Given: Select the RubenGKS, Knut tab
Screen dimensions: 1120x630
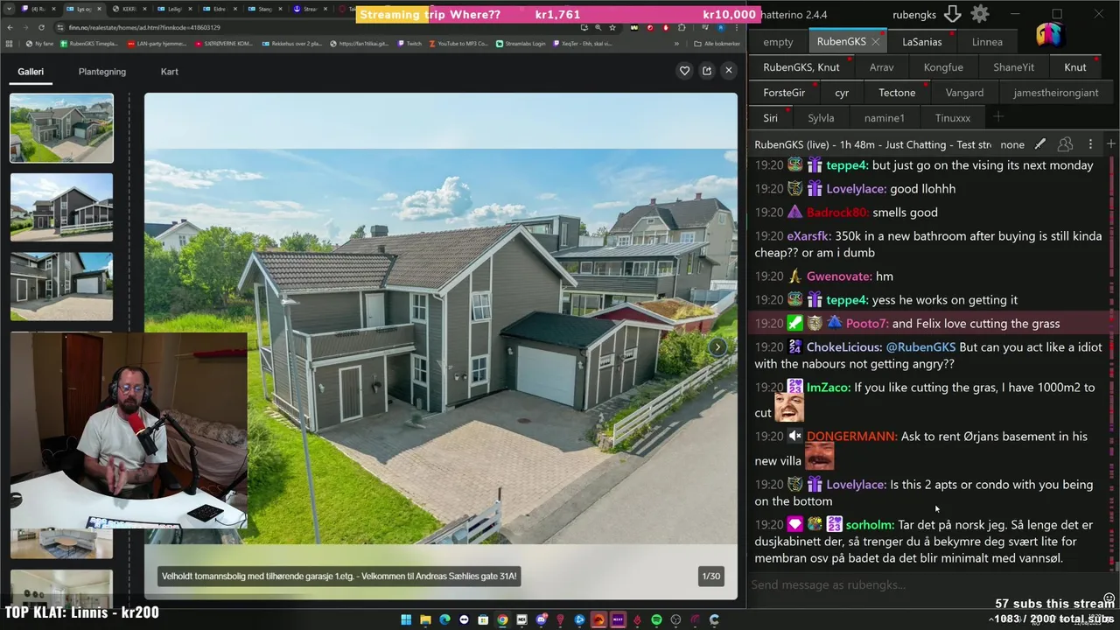Looking at the screenshot, I should (x=801, y=67).
